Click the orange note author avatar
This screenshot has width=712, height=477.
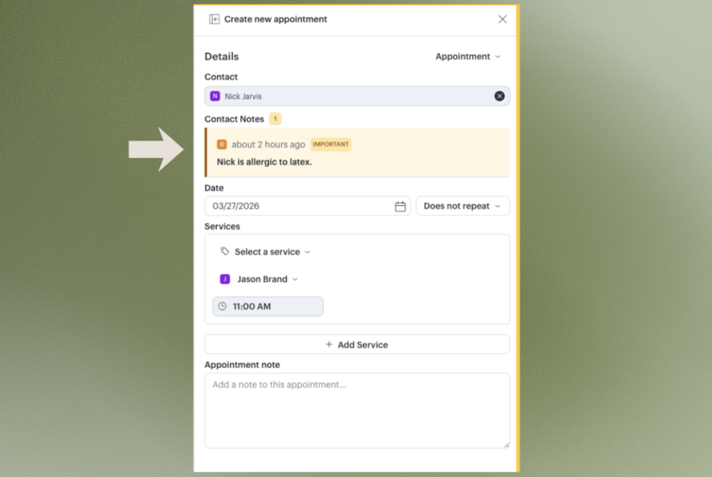(222, 145)
